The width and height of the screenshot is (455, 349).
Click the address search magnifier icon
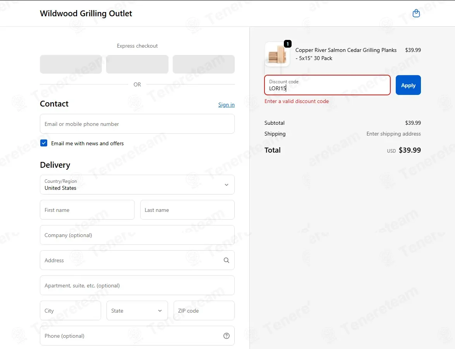[x=227, y=260]
